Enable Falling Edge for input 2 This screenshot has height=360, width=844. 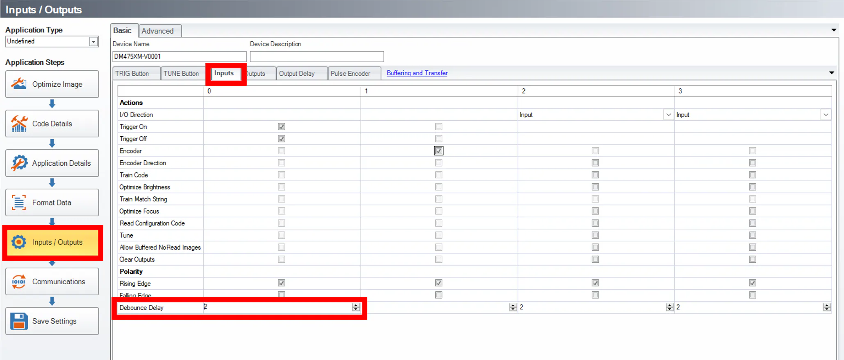[595, 295]
